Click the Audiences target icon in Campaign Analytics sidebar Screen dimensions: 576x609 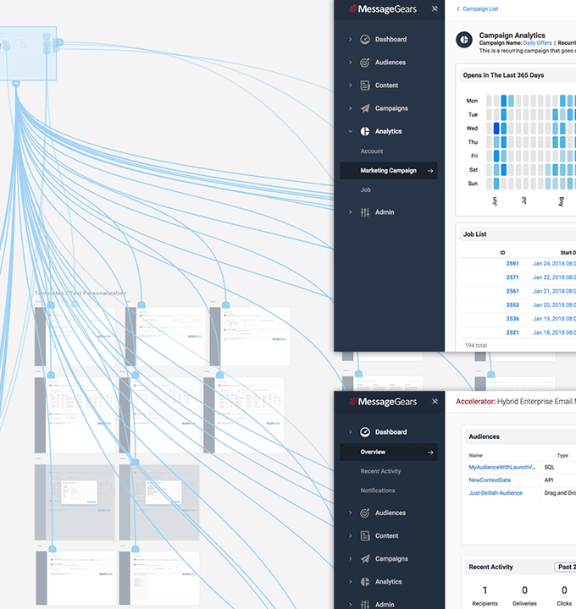click(x=365, y=63)
